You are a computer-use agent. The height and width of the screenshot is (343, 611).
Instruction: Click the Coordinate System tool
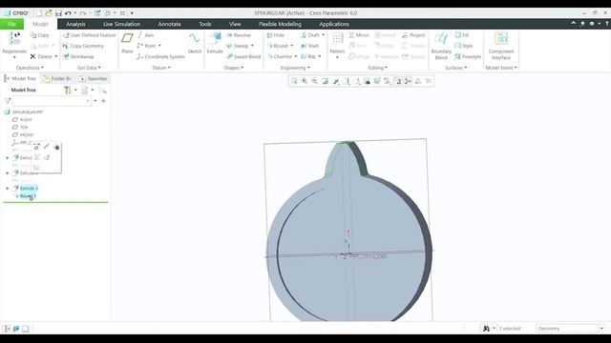pyautogui.click(x=160, y=56)
